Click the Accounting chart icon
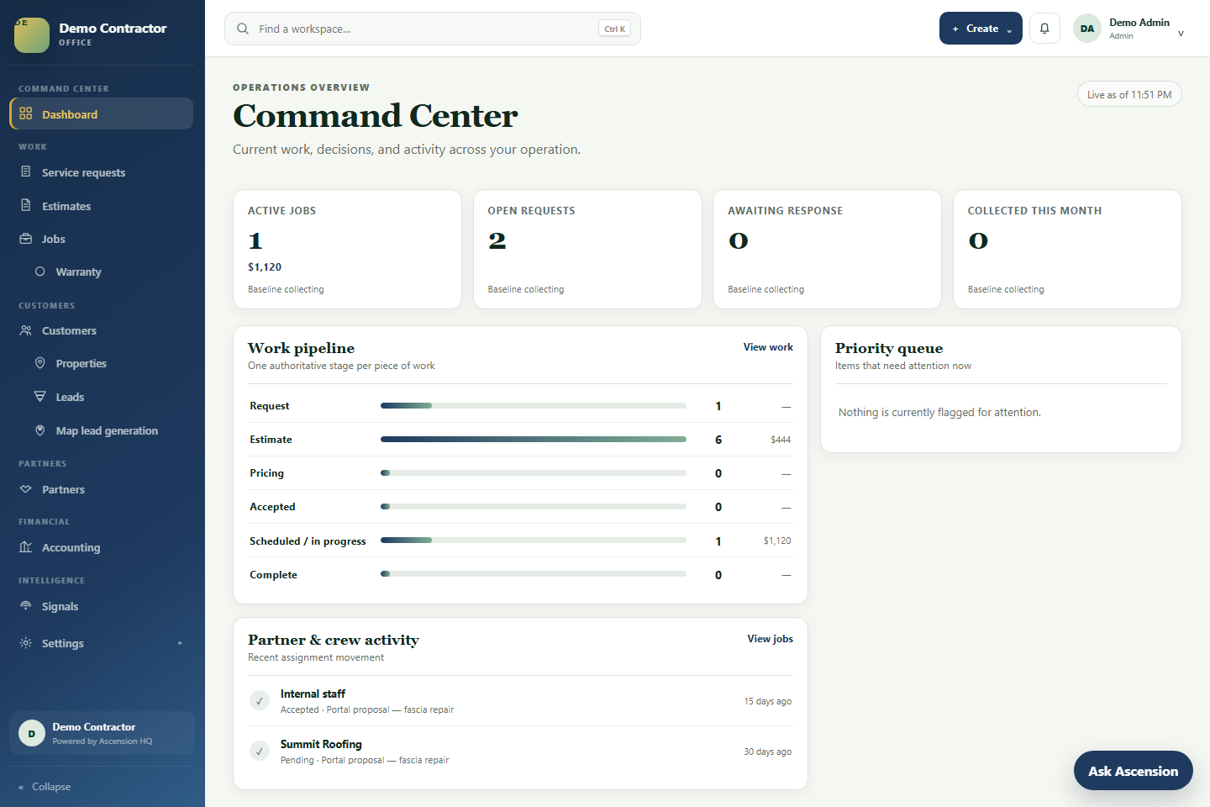1210x807 pixels. (26, 547)
